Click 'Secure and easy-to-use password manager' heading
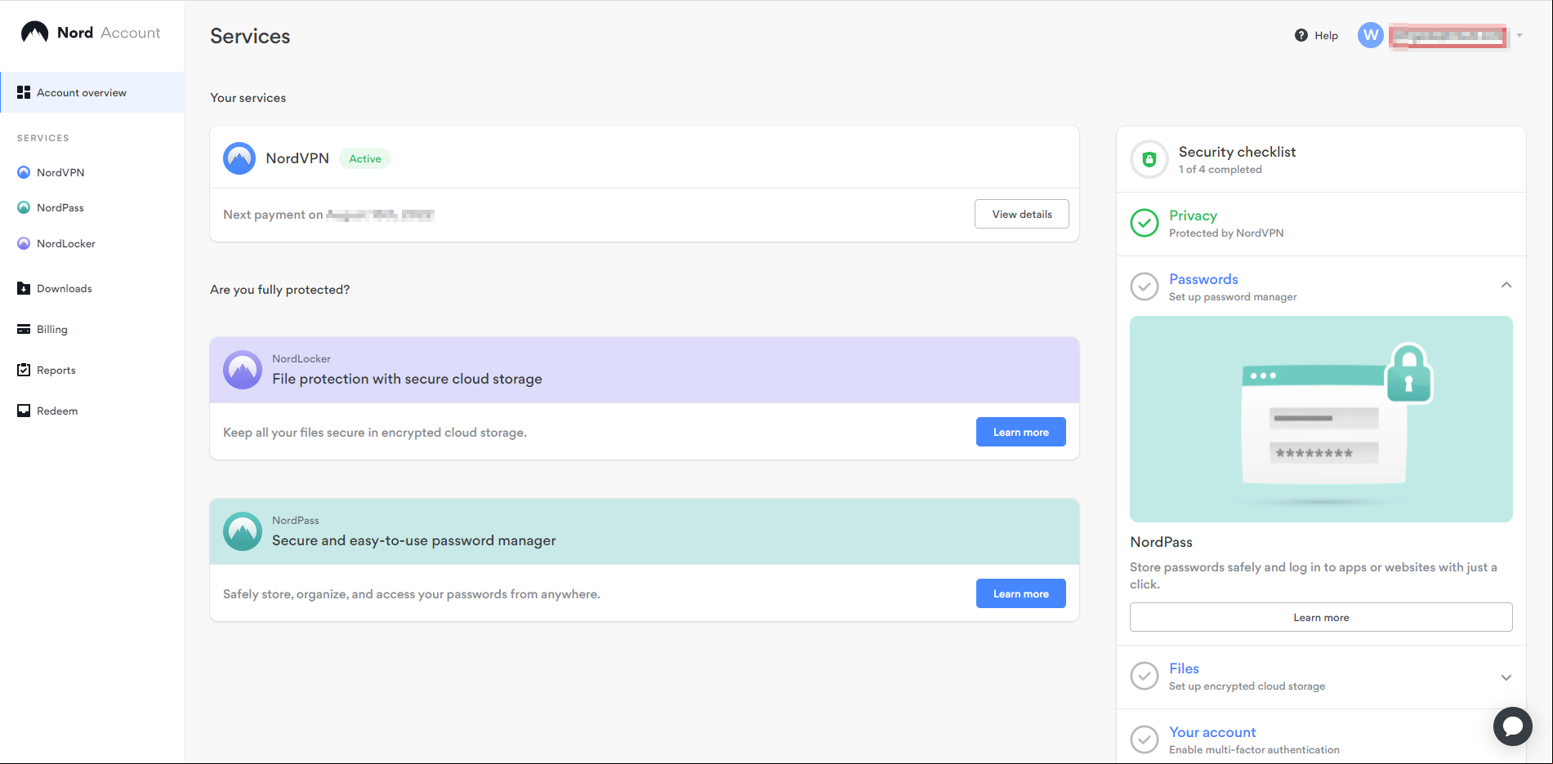The image size is (1553, 764). pyautogui.click(x=414, y=540)
